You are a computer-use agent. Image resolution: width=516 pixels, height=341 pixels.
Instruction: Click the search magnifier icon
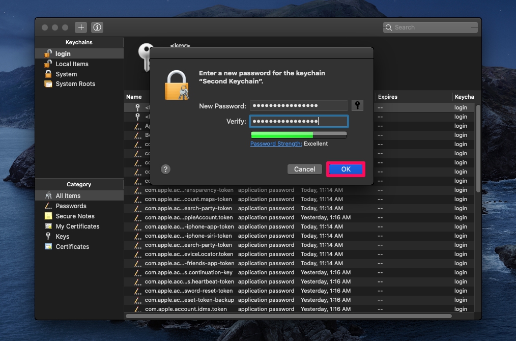click(x=388, y=27)
